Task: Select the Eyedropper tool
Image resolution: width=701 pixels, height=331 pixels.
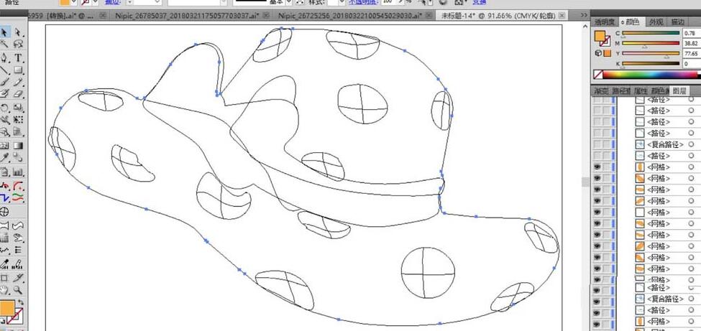Action: tap(4, 157)
